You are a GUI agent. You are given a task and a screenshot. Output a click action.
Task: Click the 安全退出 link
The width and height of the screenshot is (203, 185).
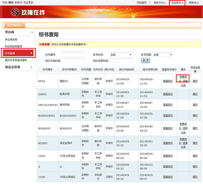(x=28, y=2)
